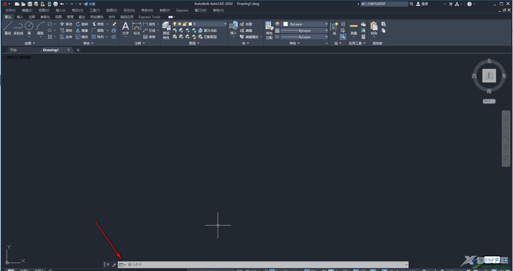Toggle layer 0 lock padlock icon

click(x=185, y=24)
